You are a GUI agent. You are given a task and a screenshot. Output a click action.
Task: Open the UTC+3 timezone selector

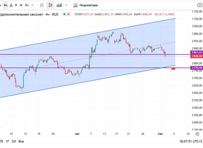[x=191, y=141]
